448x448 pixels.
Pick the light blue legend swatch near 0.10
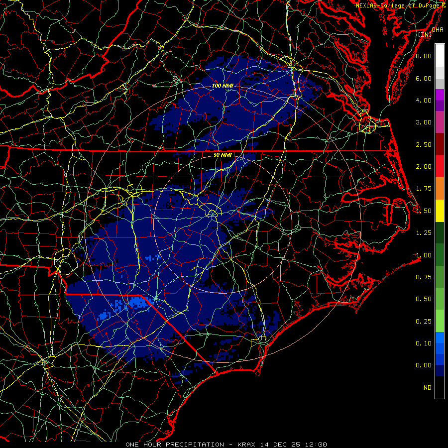(x=440, y=337)
